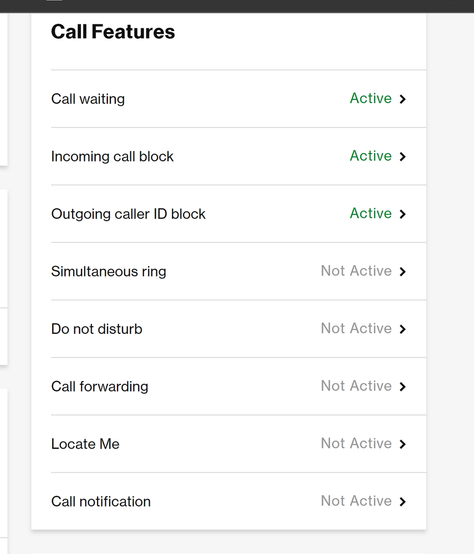Open the Call waiting chevron arrow
This screenshot has height=554, width=474.
pyautogui.click(x=402, y=99)
